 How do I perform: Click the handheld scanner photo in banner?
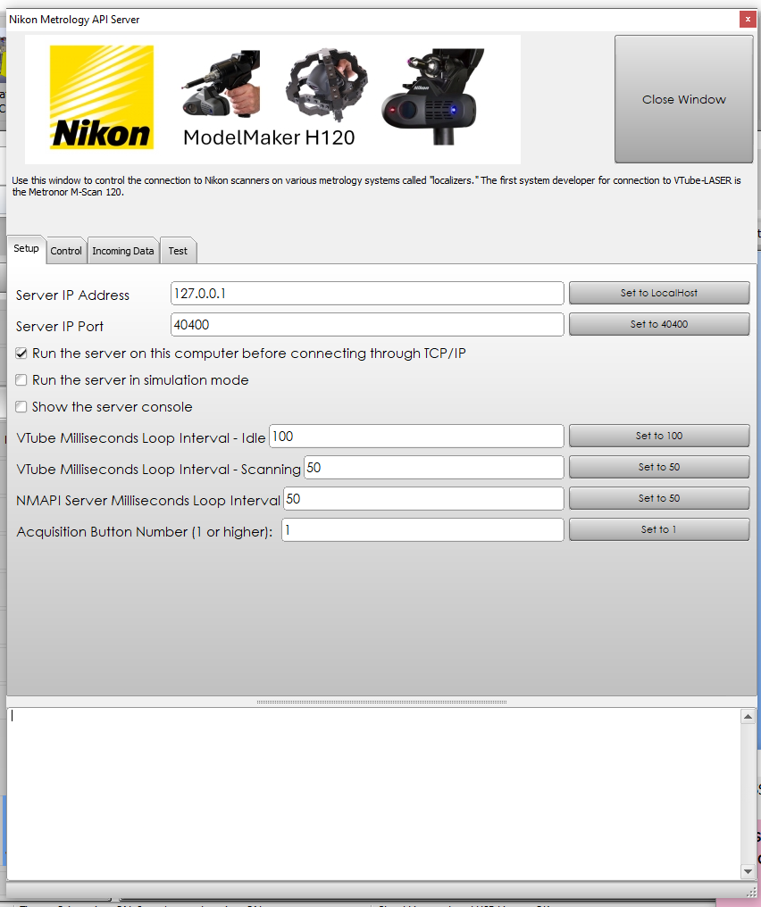[222, 84]
